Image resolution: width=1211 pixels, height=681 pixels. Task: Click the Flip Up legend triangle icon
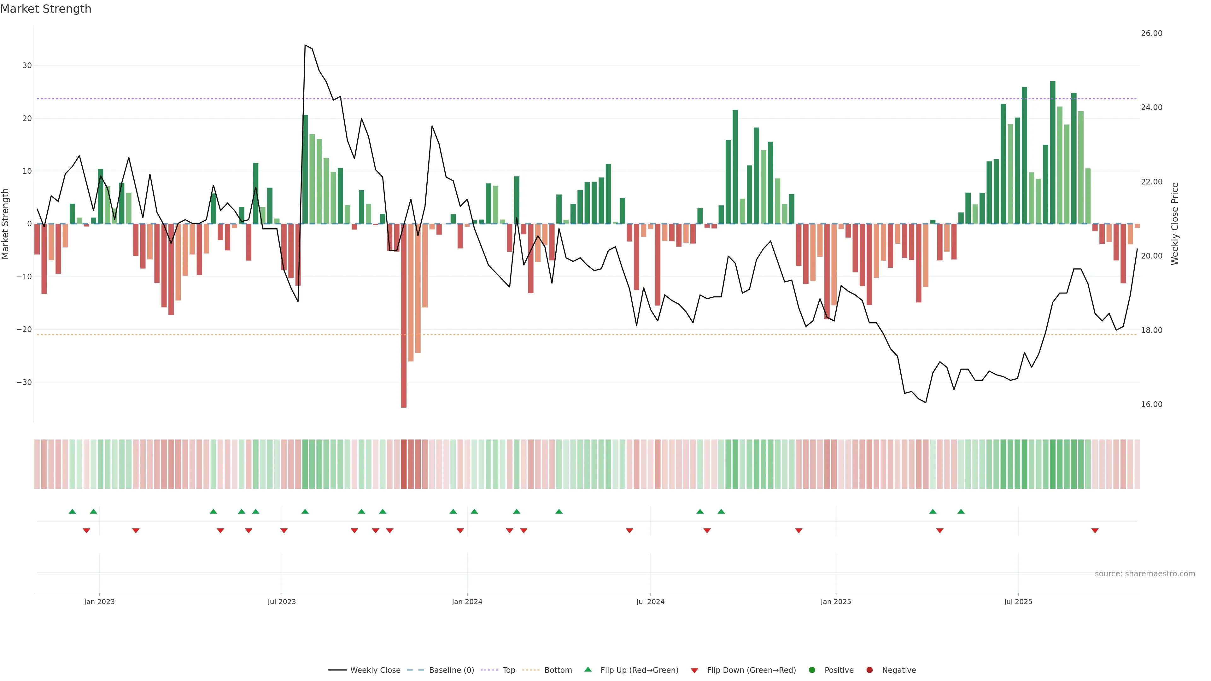click(588, 669)
